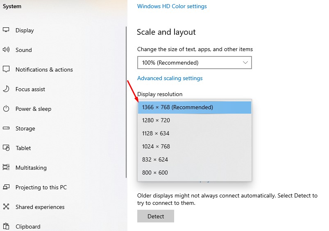
Task: Expand the 100% (Recommended) scale dropdown
Action: coord(195,63)
